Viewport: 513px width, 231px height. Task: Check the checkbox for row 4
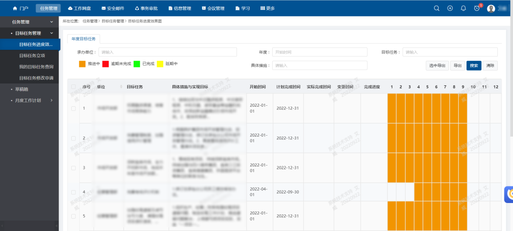[73, 192]
